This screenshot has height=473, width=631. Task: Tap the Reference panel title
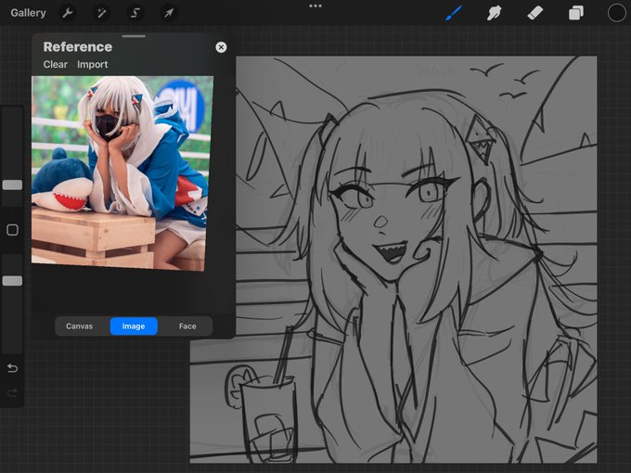(x=78, y=47)
